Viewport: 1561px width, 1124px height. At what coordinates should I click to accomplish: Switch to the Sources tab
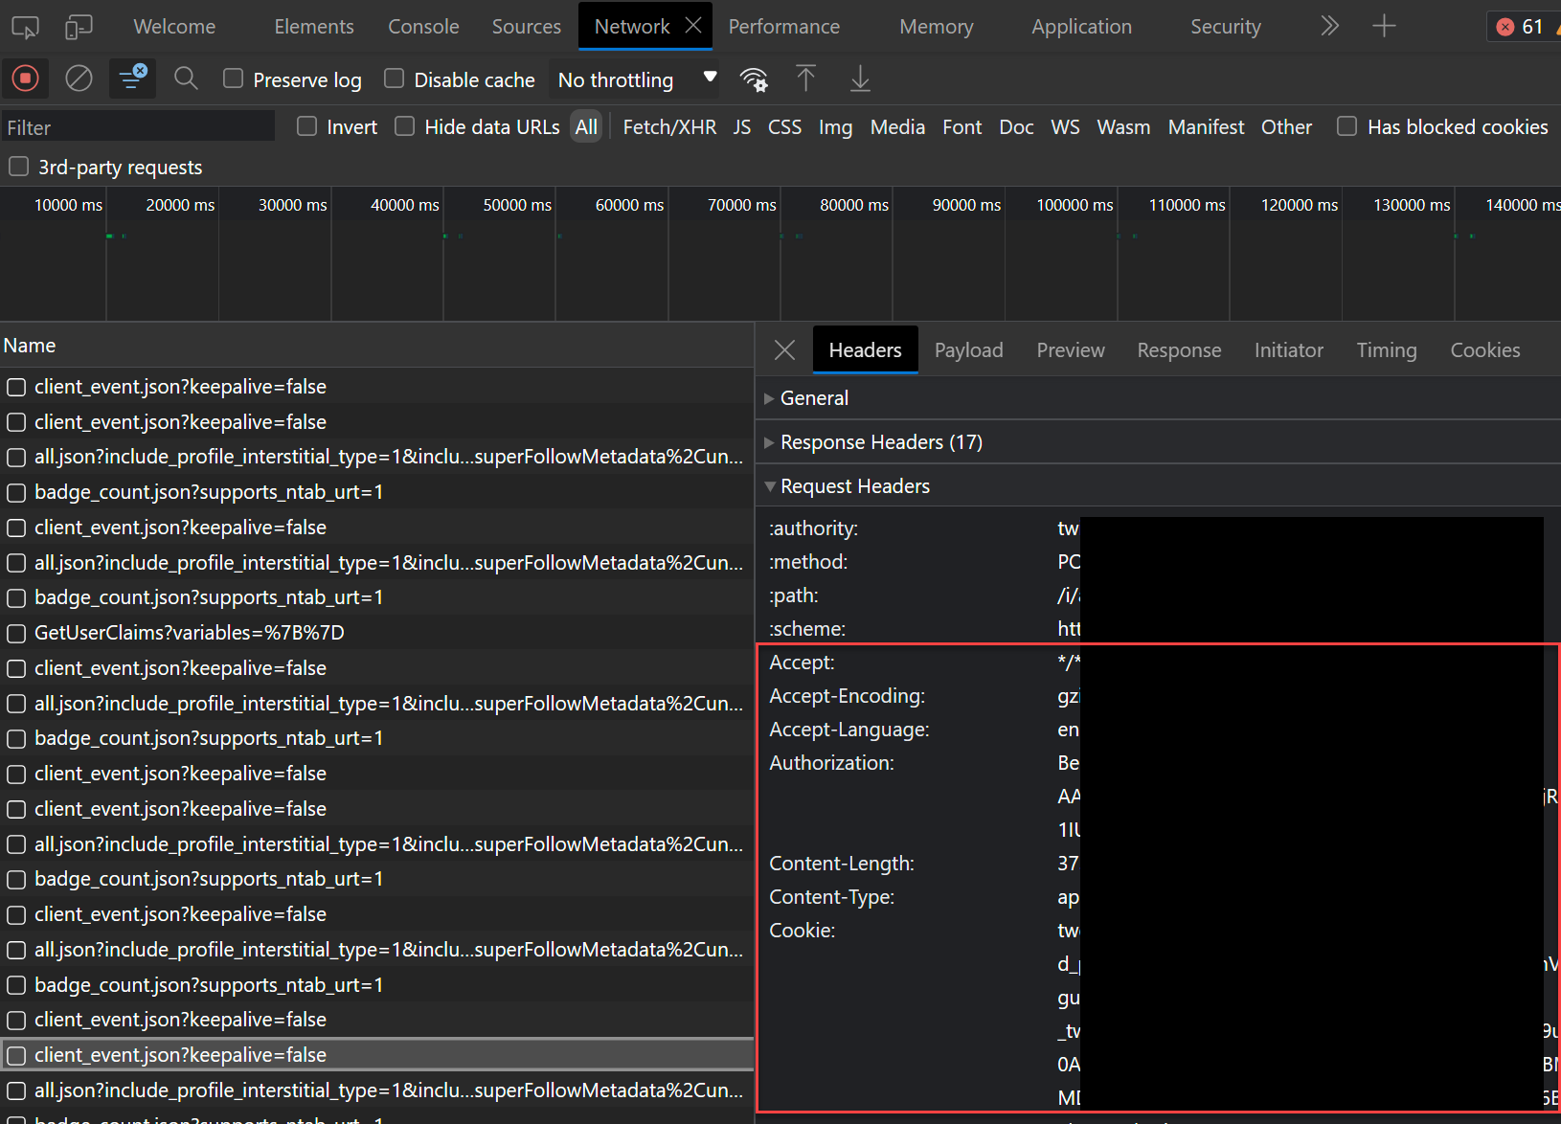point(527,27)
